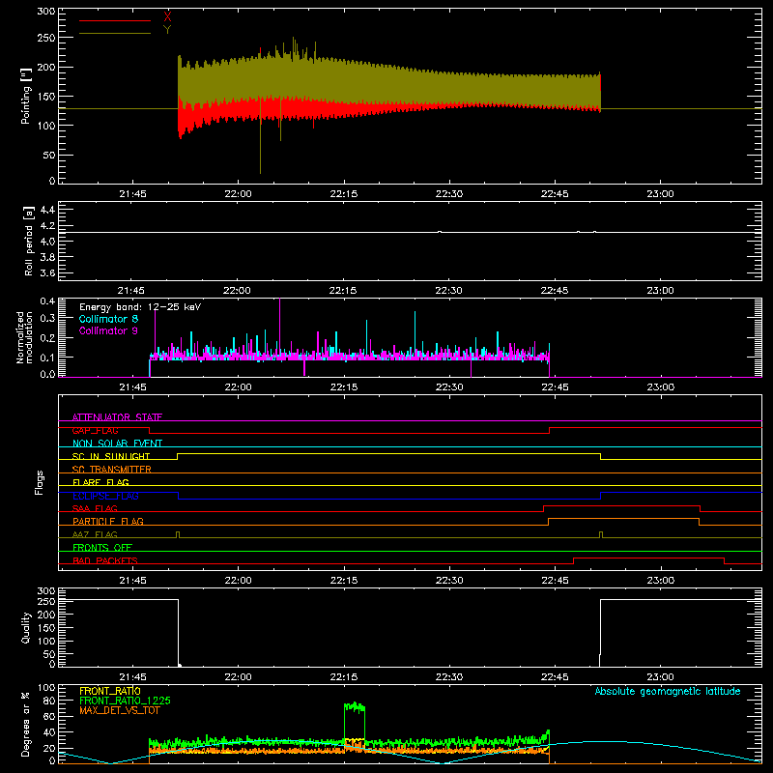Viewport: 773px width, 773px height.
Task: Select the AAZ_FLAG label
Action: (x=95, y=534)
